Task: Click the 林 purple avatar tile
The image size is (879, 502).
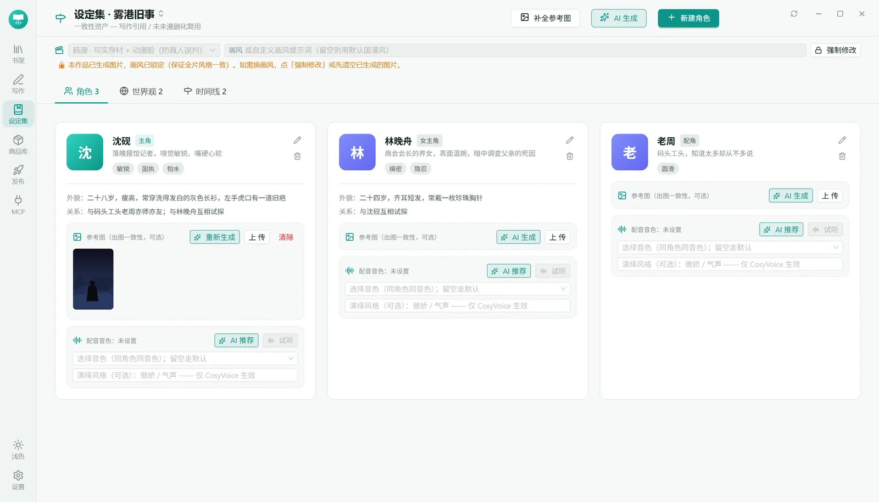Action: click(357, 152)
